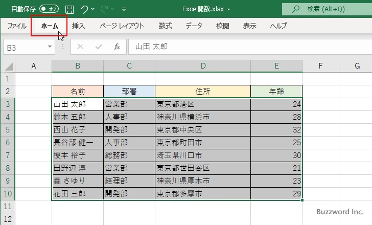
Task: Switch to the 表示 tab
Action: pyautogui.click(x=249, y=26)
